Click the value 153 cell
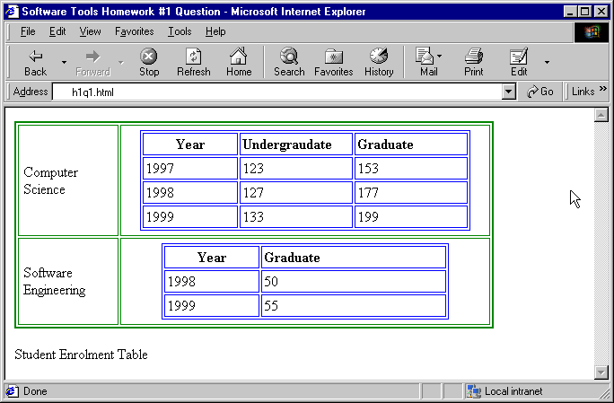Image resolution: width=614 pixels, height=403 pixels. coord(411,169)
